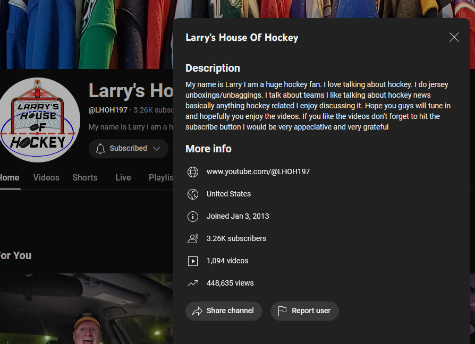The image size is (475, 344).
Task: Close the channel About dialog
Action: [454, 37]
